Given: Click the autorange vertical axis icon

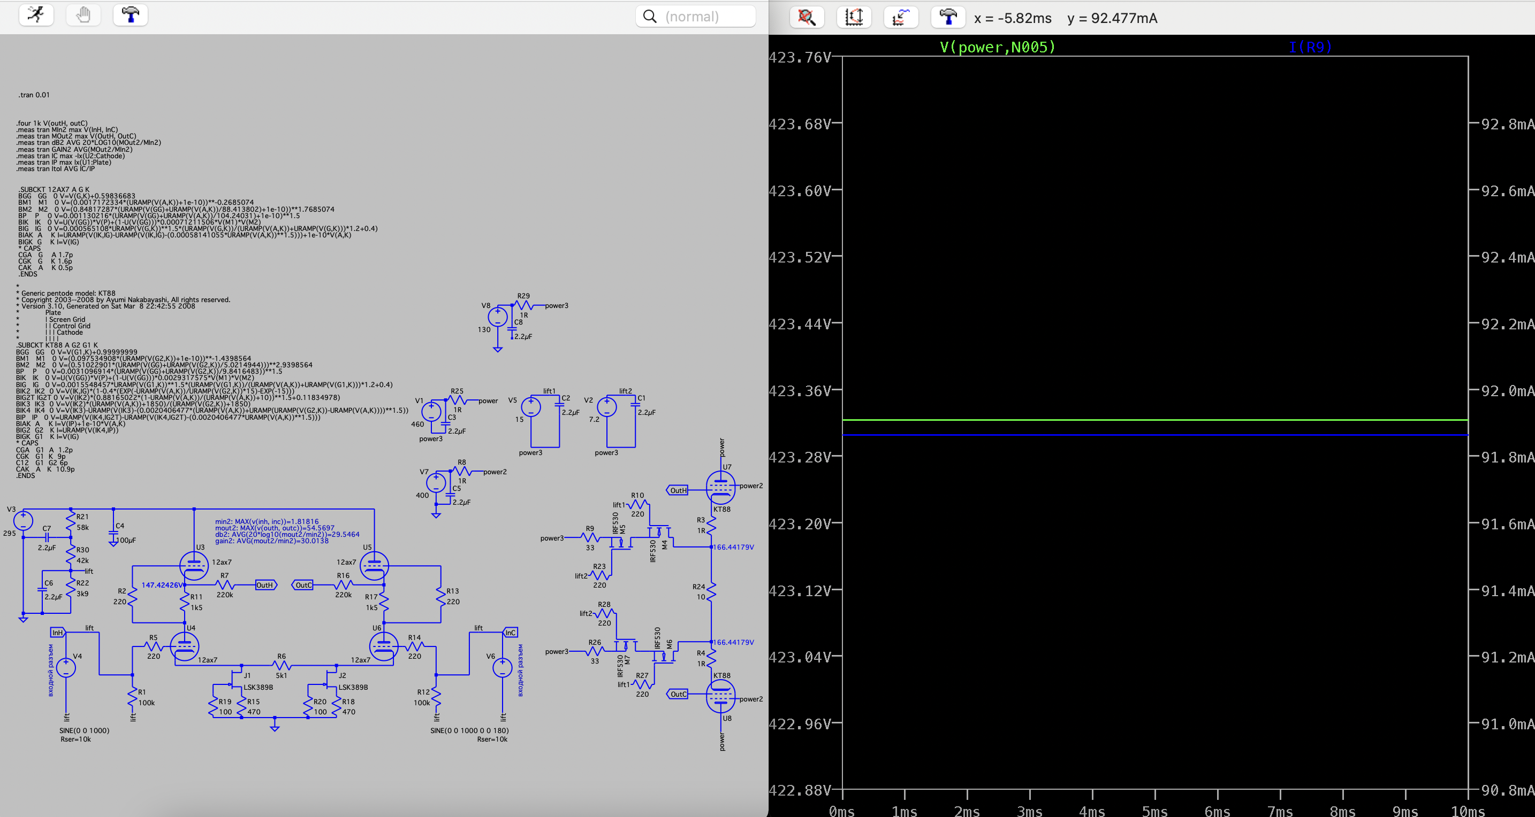Looking at the screenshot, I should [x=854, y=17].
